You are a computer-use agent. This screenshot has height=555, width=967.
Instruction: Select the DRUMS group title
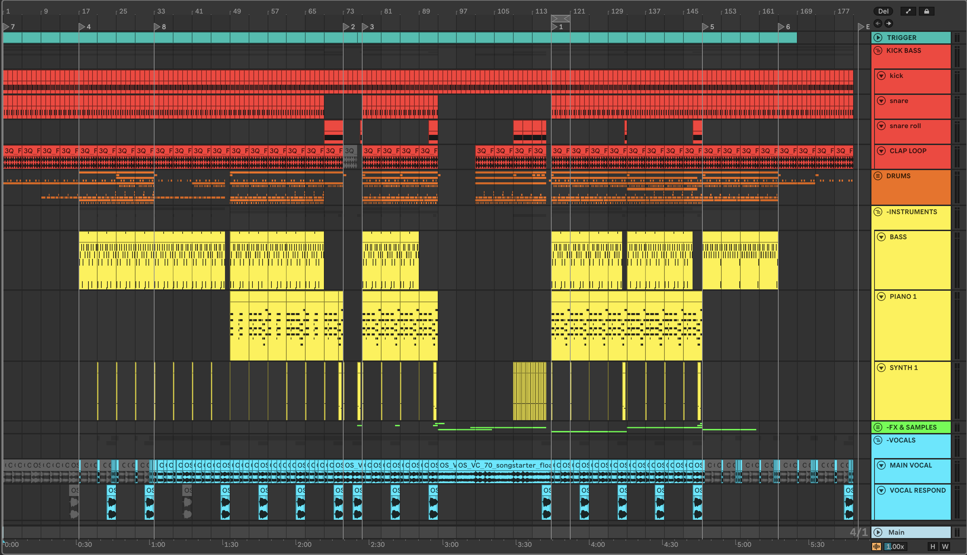point(898,176)
